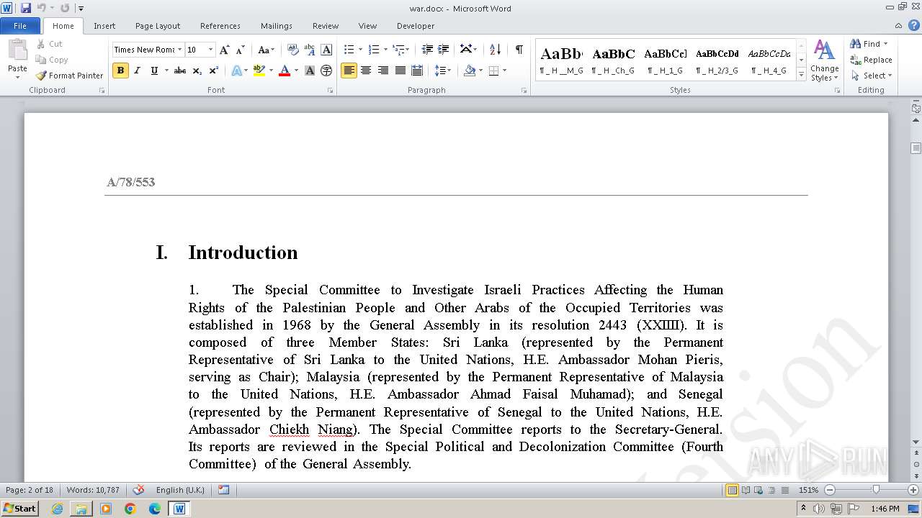Click the Words: 10,787 count
The image size is (922, 518).
click(93, 490)
